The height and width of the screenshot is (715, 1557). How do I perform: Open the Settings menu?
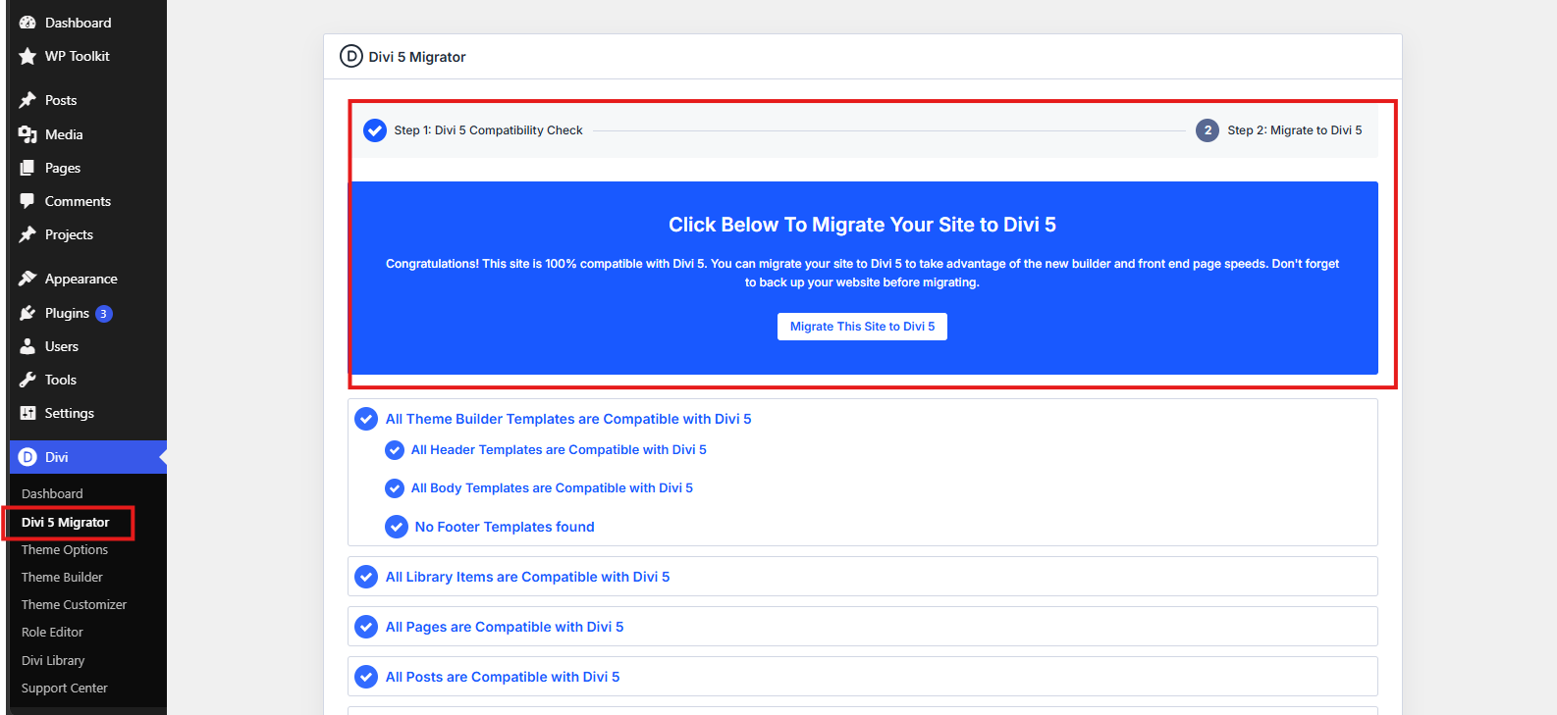[87, 413]
